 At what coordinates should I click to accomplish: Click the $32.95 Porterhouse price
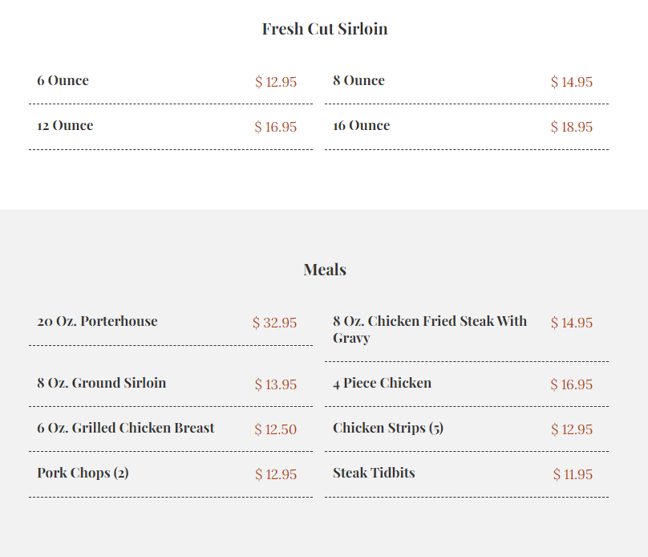coord(275,323)
